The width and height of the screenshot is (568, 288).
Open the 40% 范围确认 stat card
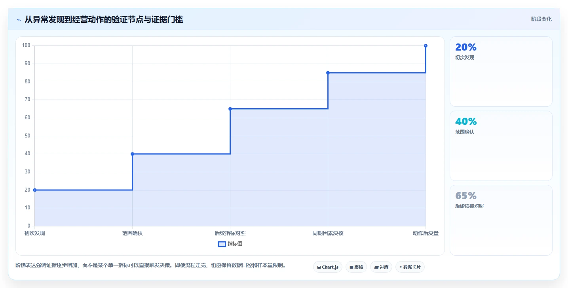coord(501,146)
